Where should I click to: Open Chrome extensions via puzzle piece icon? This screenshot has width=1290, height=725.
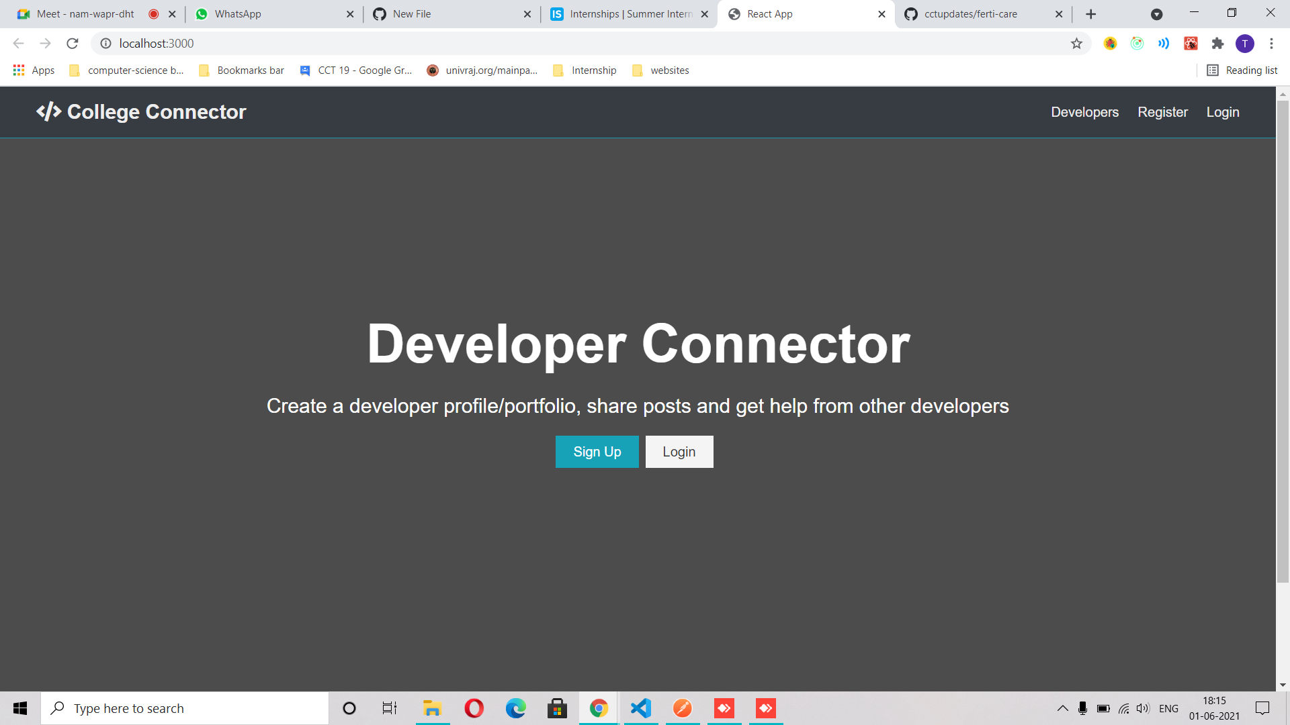[x=1218, y=43]
